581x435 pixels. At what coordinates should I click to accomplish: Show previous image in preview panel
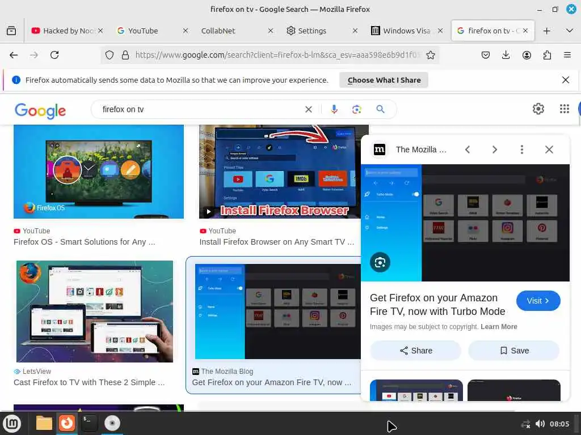468,150
